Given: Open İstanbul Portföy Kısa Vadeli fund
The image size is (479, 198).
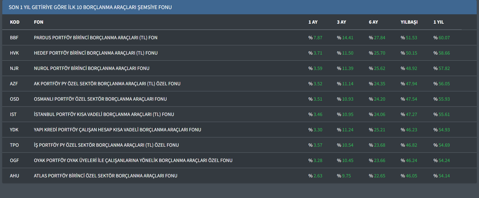Looking at the screenshot, I should [104, 114].
